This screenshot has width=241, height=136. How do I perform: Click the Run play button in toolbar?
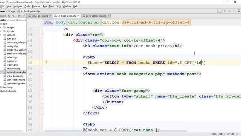pos(225,11)
